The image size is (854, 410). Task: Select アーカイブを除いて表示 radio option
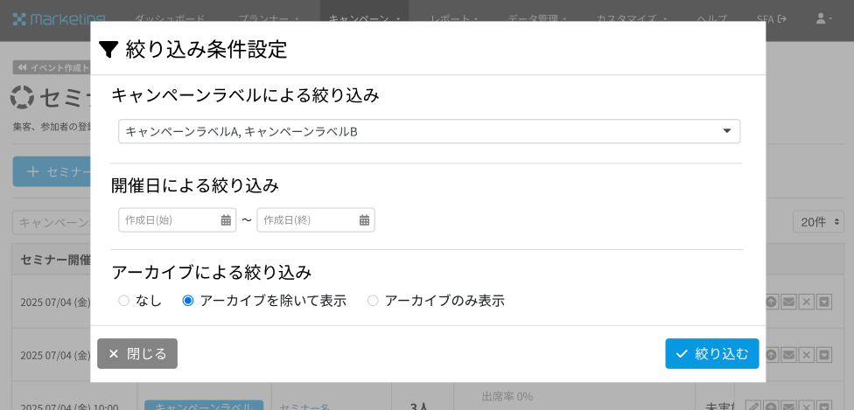pos(188,301)
